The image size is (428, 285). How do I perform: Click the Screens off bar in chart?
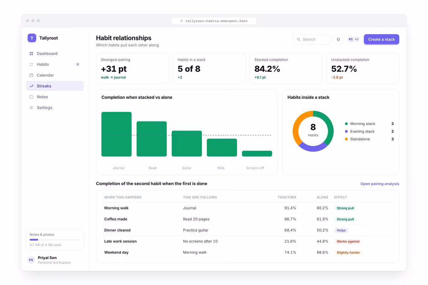(257, 154)
